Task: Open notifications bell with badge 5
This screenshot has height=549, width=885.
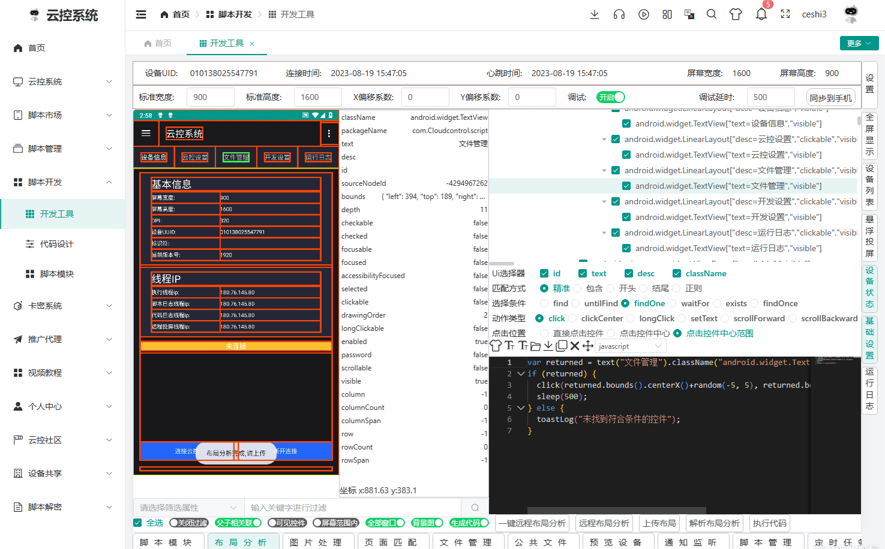Action: tap(761, 14)
